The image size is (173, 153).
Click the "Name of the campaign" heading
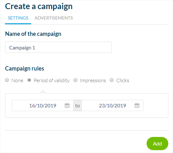[33, 34]
